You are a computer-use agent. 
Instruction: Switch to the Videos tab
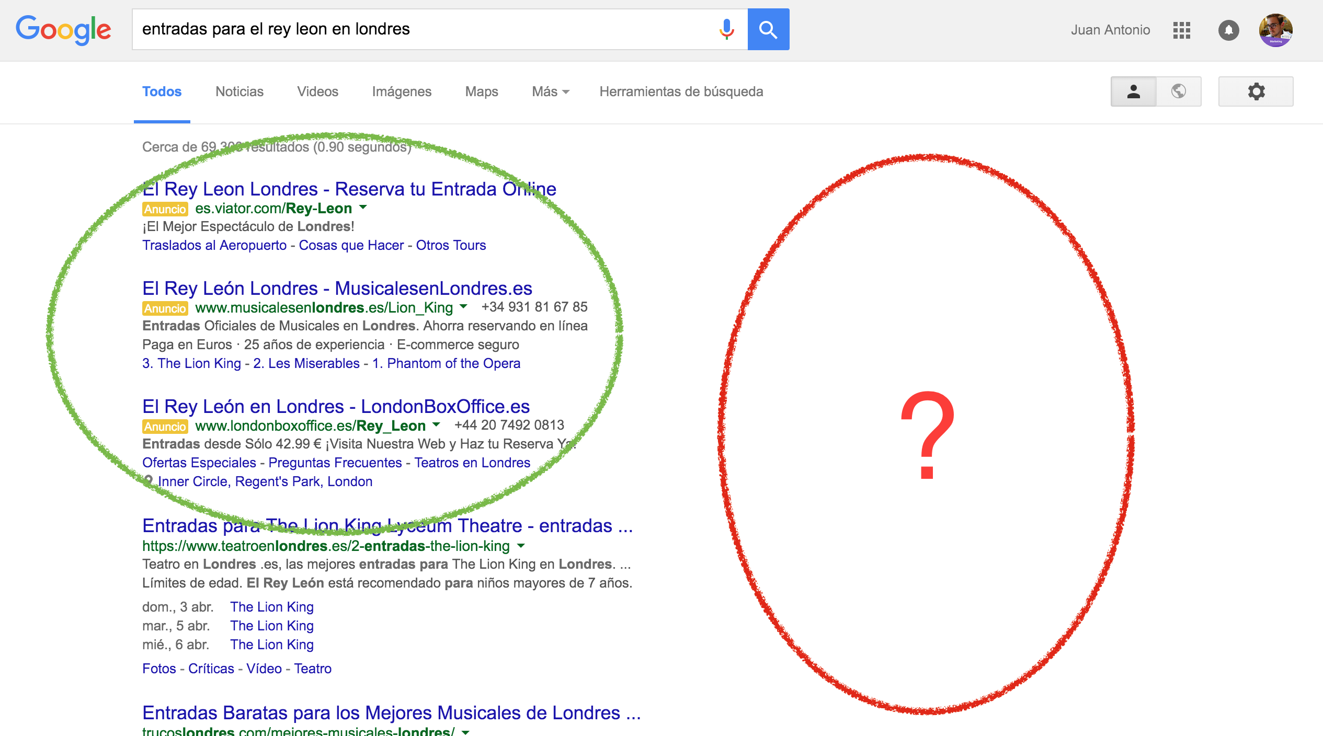pyautogui.click(x=318, y=92)
